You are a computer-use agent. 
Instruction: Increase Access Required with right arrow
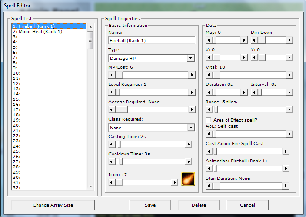coord(192,109)
